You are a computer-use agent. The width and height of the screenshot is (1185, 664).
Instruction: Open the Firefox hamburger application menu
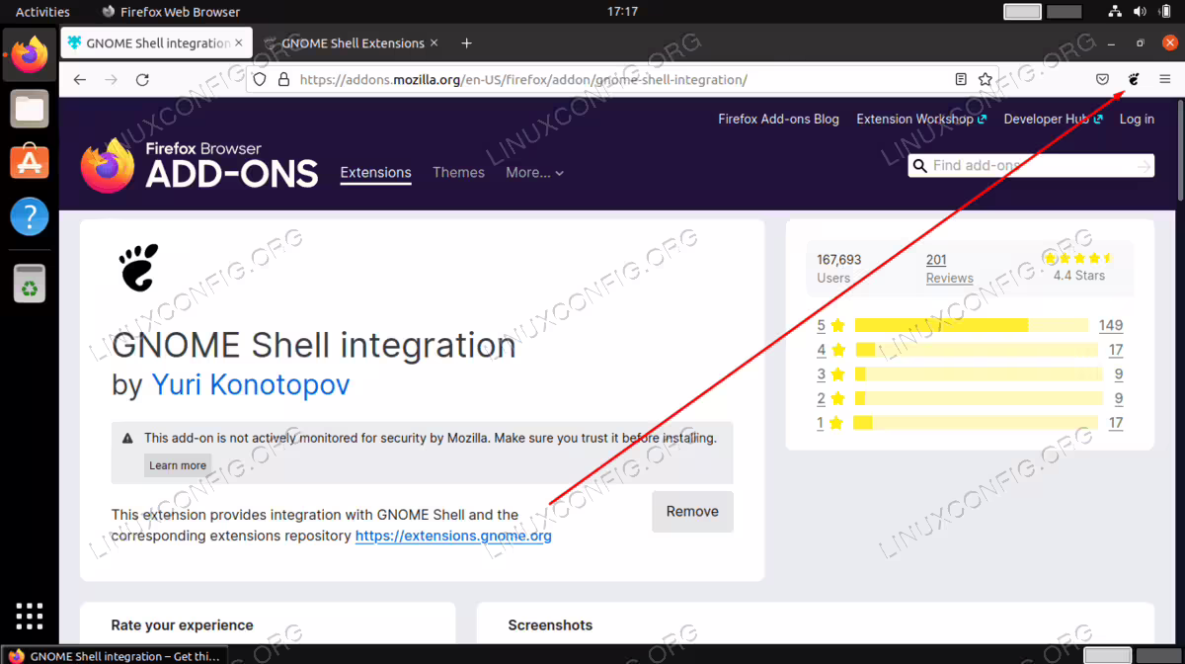pyautogui.click(x=1164, y=79)
